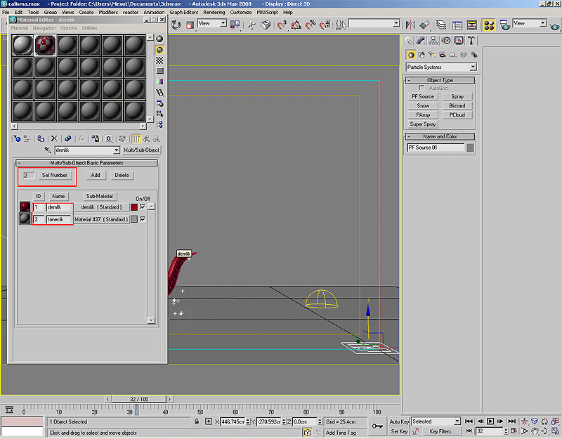
Task: Click the red color swatch for demlik
Action: click(133, 207)
